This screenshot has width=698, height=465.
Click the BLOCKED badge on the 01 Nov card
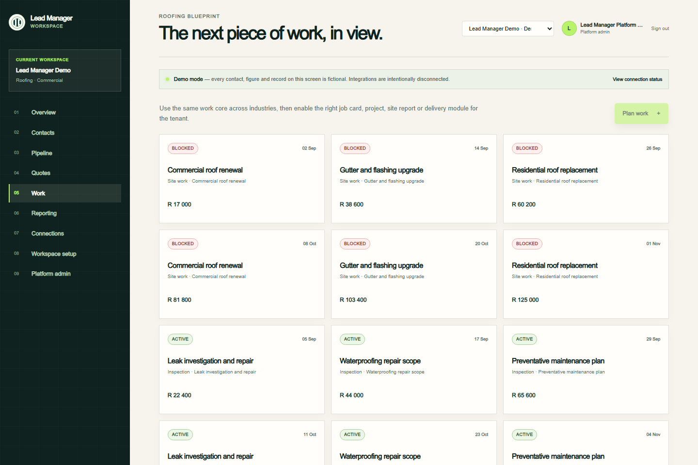527,244
